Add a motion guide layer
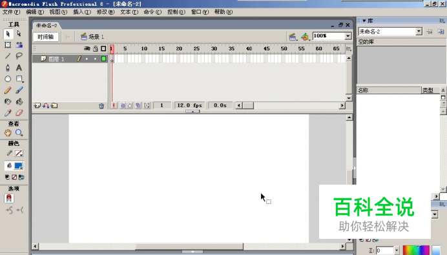The width and height of the screenshot is (447, 255). (46, 106)
